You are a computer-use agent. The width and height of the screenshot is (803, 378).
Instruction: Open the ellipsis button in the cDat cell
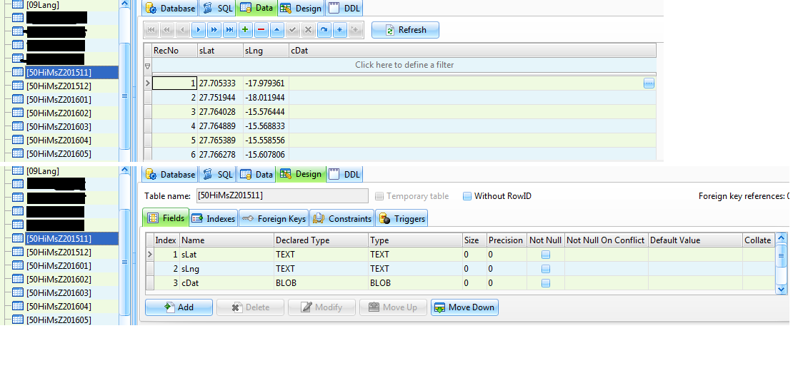pos(649,83)
